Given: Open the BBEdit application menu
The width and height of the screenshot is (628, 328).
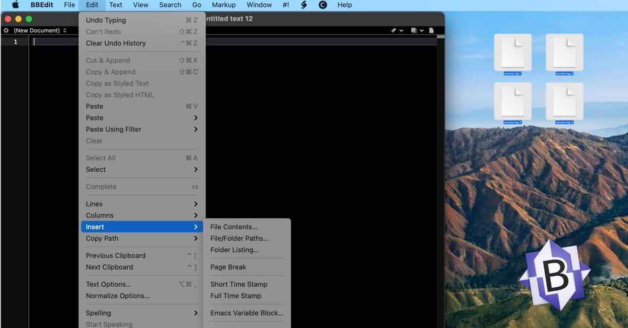Looking at the screenshot, I should (x=42, y=5).
